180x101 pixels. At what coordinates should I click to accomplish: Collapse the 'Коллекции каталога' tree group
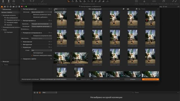[x=2, y=15]
